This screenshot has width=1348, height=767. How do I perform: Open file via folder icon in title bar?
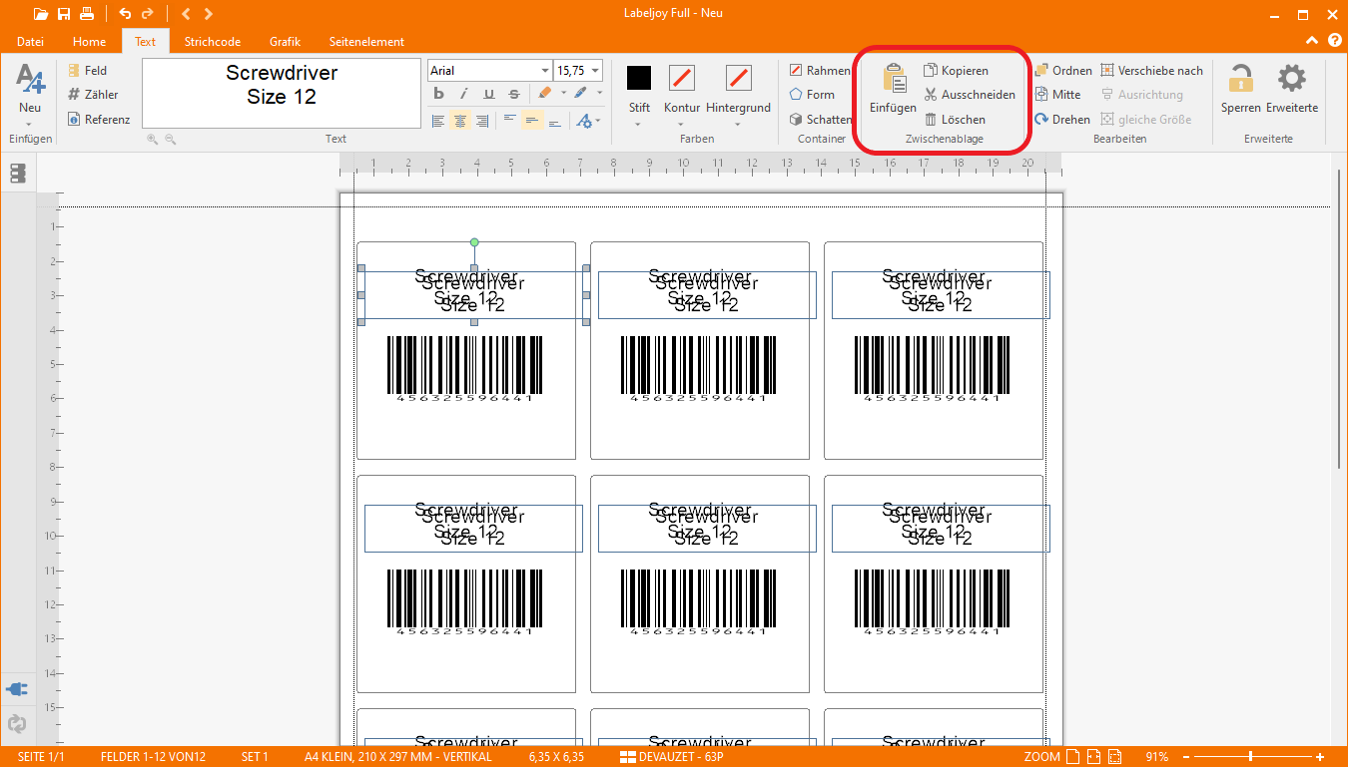click(41, 14)
